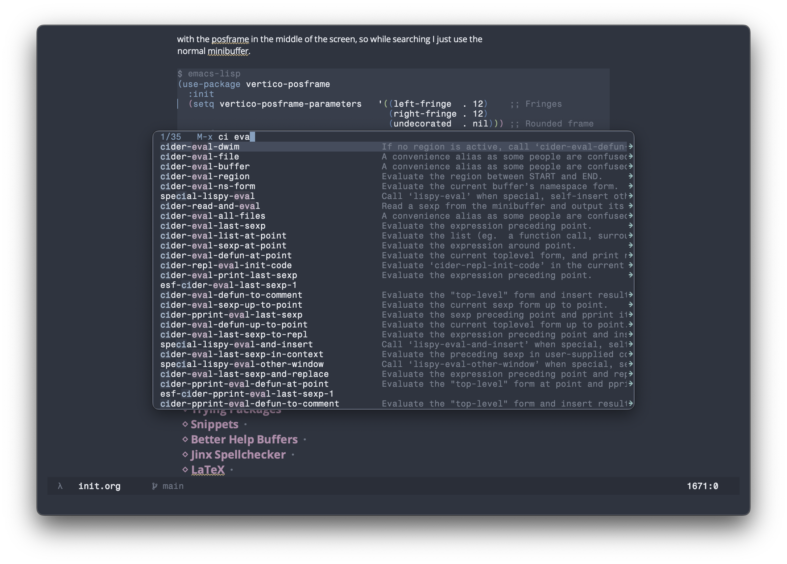Click the git branch icon in modeline

click(155, 486)
